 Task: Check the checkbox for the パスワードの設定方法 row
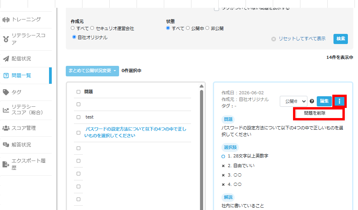point(79,133)
